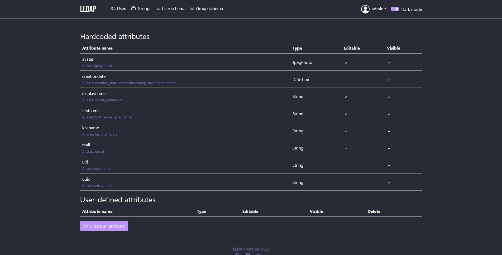Click the Visible check mark for uuid
This screenshot has height=255, width=502.
point(389,183)
